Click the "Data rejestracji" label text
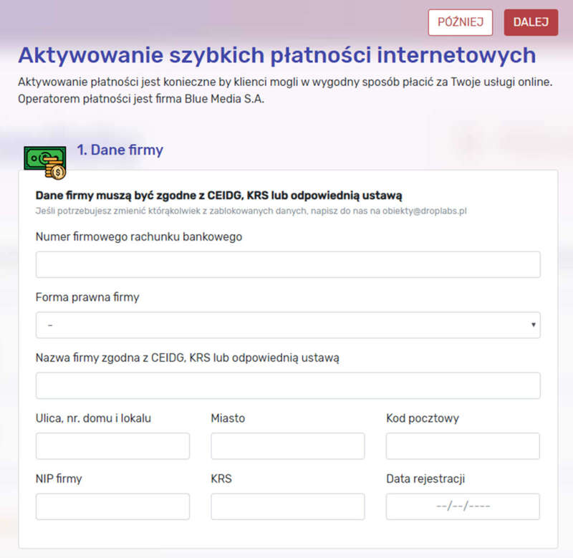This screenshot has width=573, height=558. (x=425, y=479)
